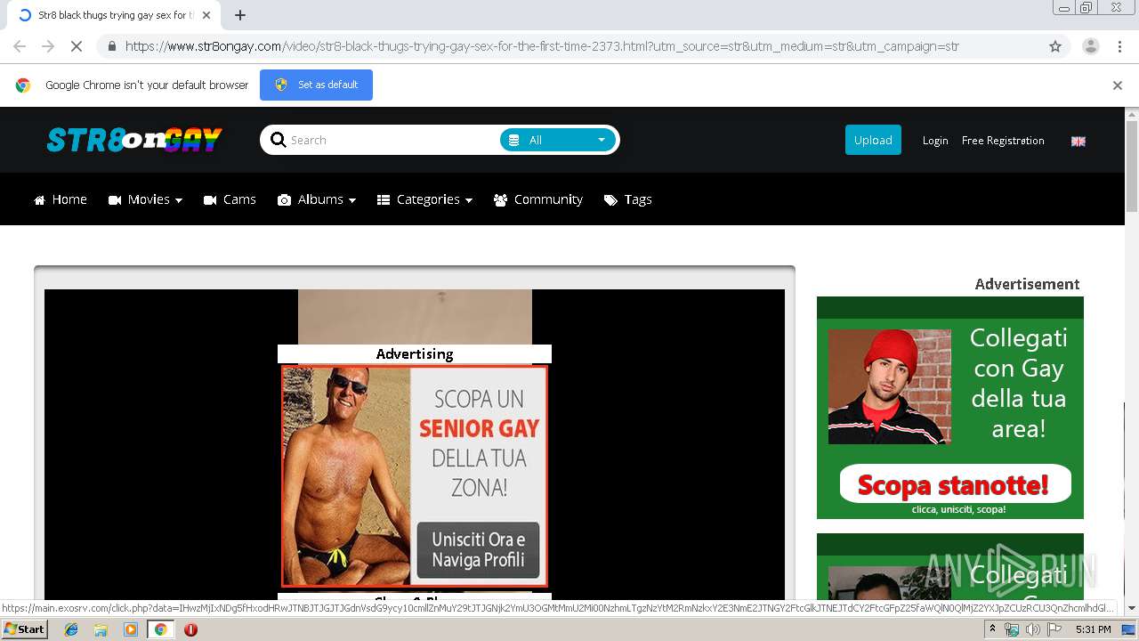Image resolution: width=1139 pixels, height=641 pixels.
Task: Click the taskbar clock 5:31 PM
Action: pyautogui.click(x=1093, y=629)
